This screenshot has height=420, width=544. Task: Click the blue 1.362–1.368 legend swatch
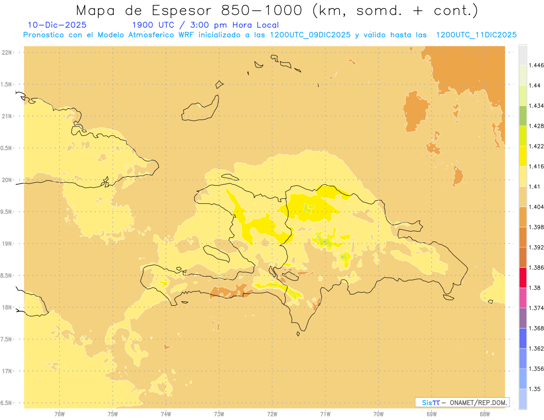click(523, 338)
